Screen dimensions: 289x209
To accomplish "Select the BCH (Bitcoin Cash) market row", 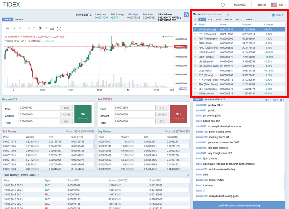I will [x=239, y=66].
